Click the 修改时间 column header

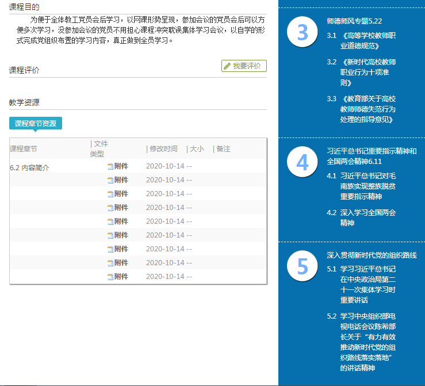163,149
